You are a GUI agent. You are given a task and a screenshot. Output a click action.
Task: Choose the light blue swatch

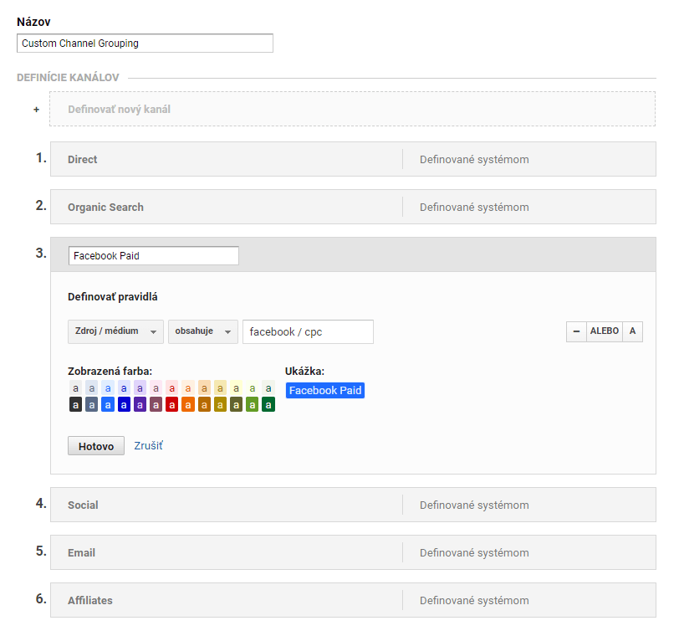tap(108, 387)
